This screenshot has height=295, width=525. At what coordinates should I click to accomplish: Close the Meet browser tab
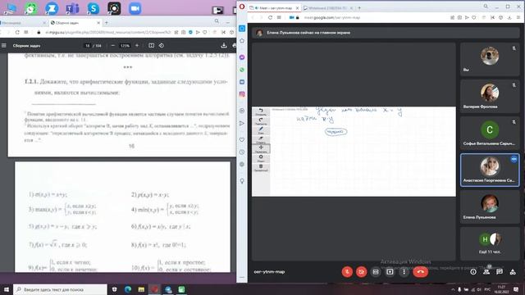click(x=297, y=7)
